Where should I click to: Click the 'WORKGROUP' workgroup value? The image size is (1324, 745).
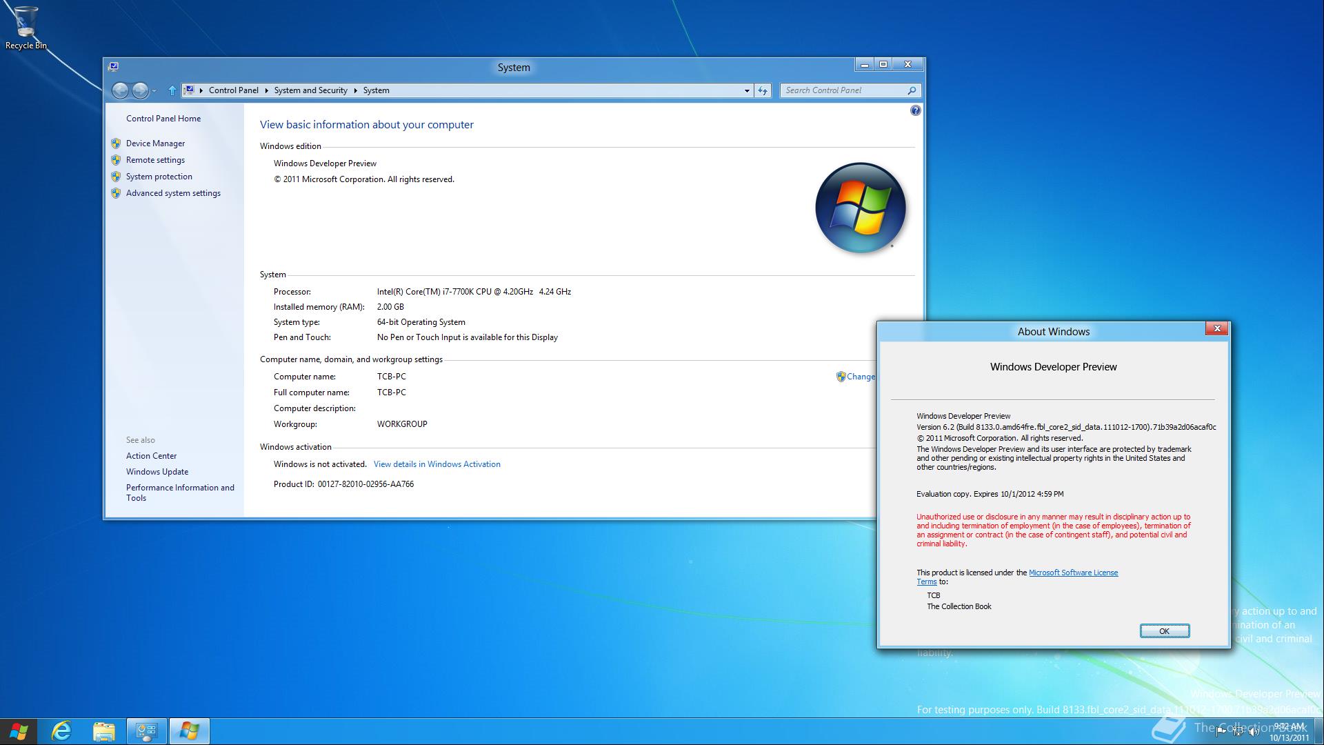(x=402, y=424)
